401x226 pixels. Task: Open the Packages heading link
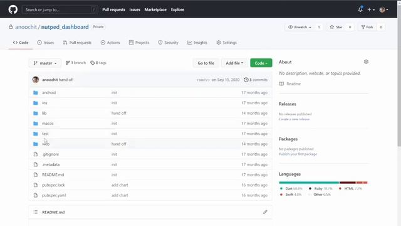tap(288, 139)
